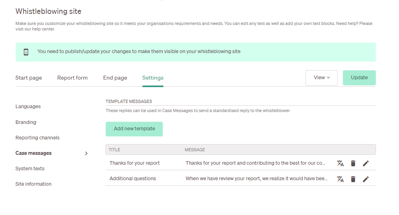Delete the "Thanks for your report" template
This screenshot has width=399, height=215.
pyautogui.click(x=353, y=164)
